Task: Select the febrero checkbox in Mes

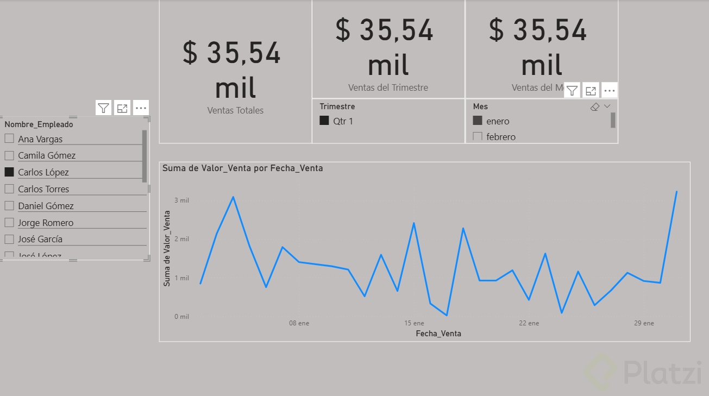Action: point(478,136)
